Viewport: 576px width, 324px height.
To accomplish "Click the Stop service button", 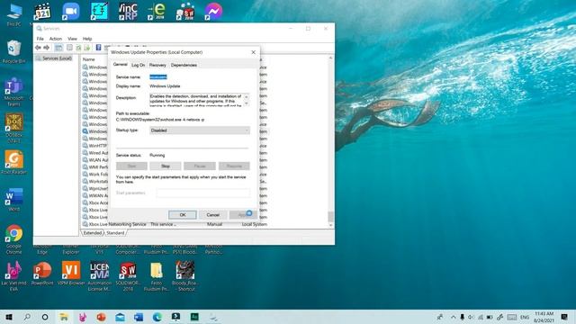I will point(166,166).
